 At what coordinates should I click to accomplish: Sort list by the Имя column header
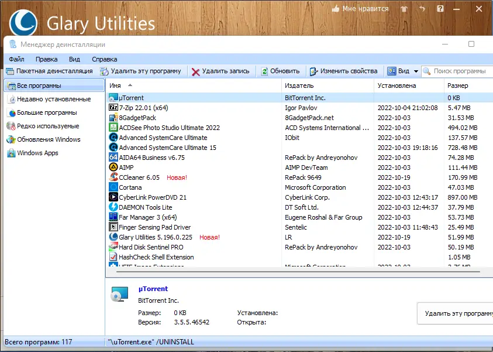[116, 86]
